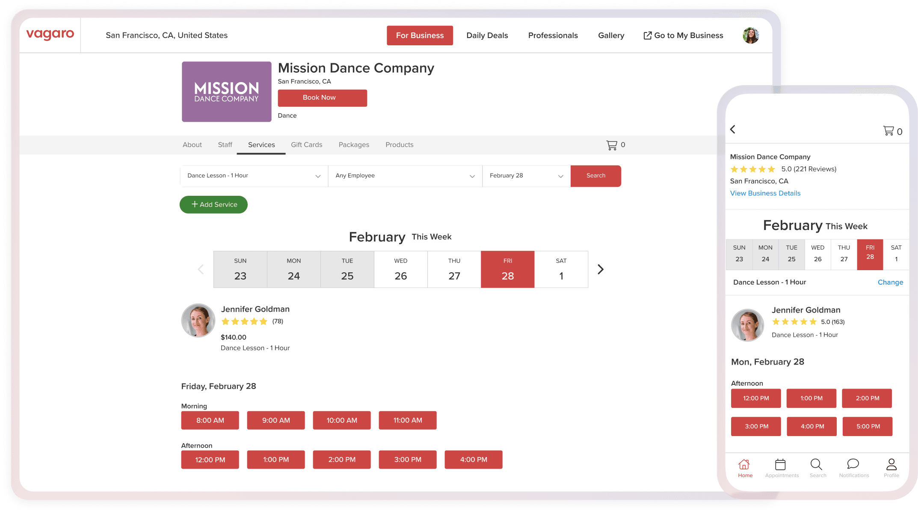Select the 10:00 AM time slot
The width and height of the screenshot is (918, 513).
[x=342, y=420]
